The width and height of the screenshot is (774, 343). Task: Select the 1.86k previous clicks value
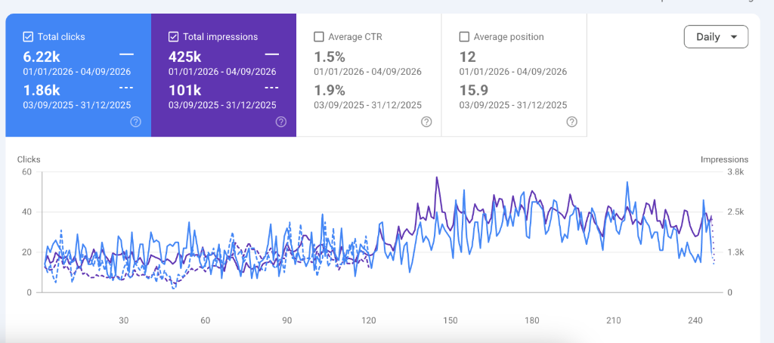(42, 91)
